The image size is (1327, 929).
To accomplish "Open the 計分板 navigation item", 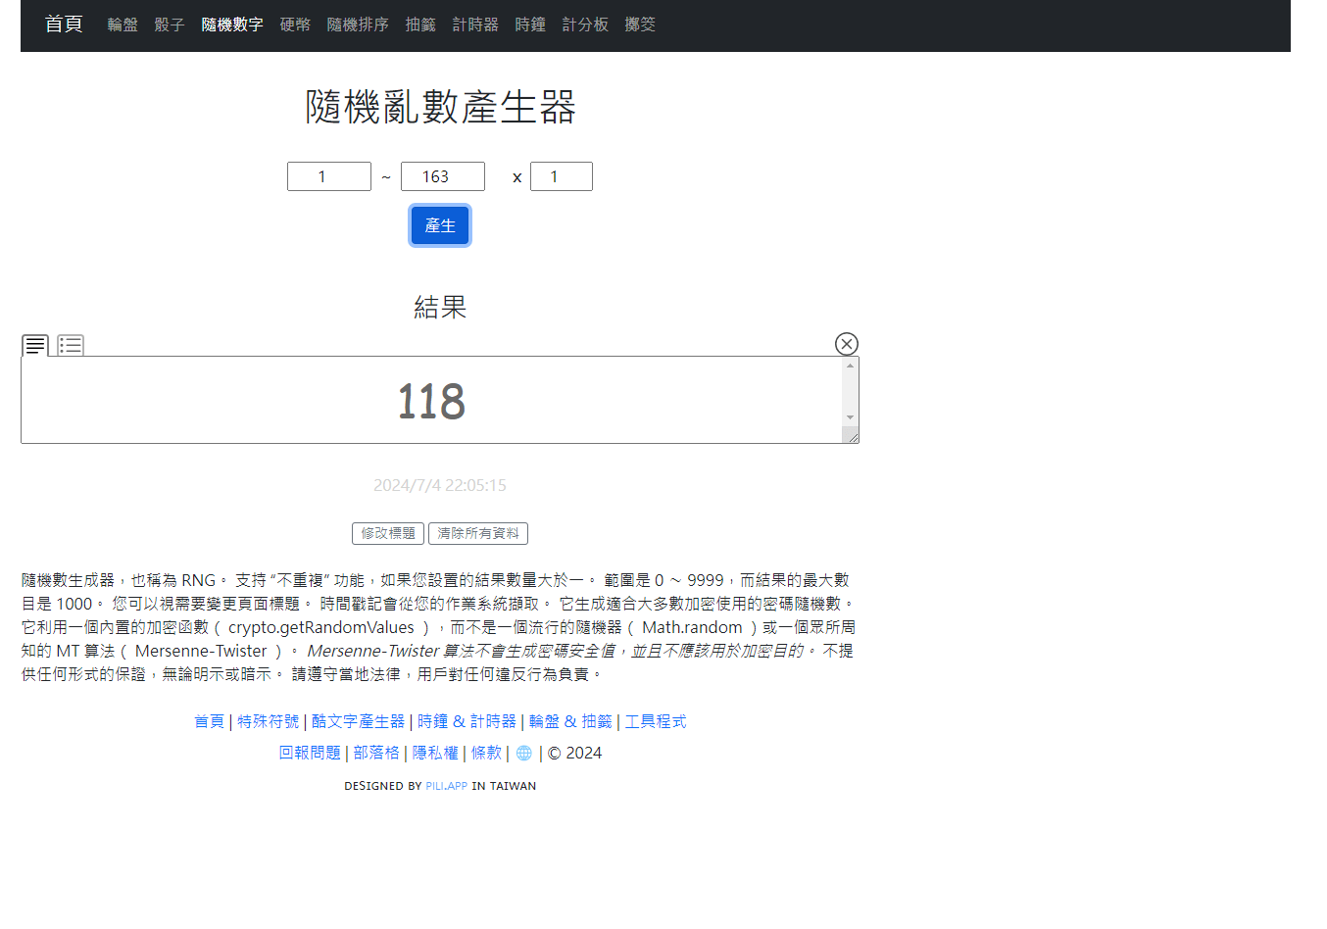I will point(585,24).
